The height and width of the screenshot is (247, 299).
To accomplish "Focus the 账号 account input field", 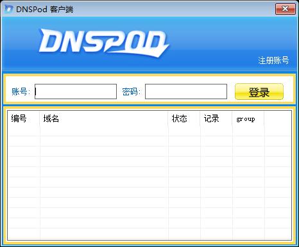I will (x=76, y=92).
